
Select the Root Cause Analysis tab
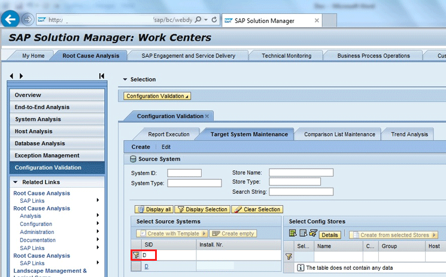coord(91,56)
